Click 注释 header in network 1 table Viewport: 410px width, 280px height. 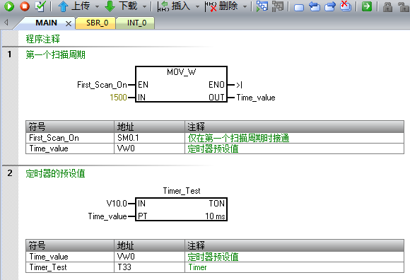coord(295,127)
